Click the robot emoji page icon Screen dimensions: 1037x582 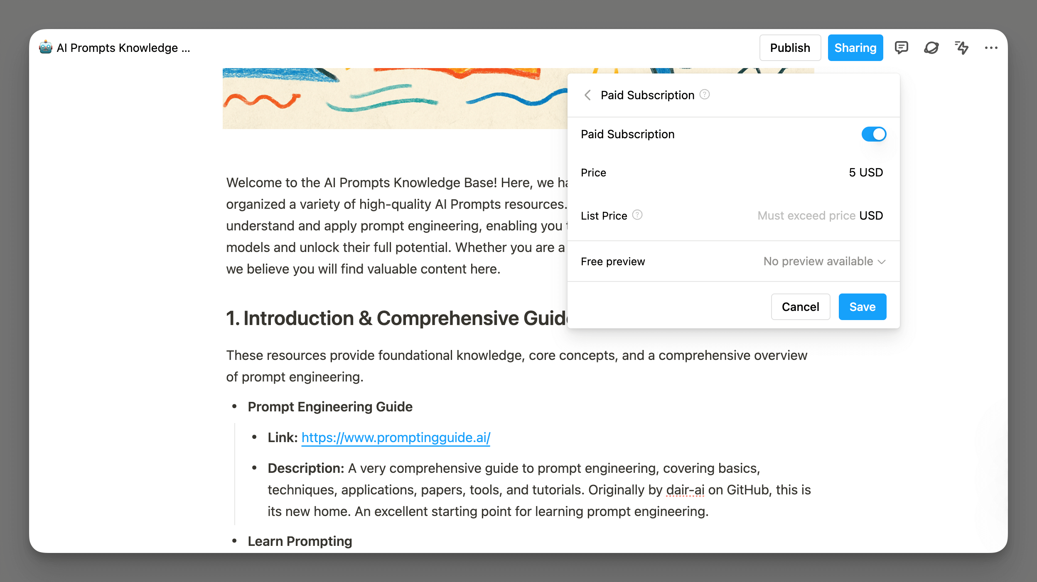(45, 48)
